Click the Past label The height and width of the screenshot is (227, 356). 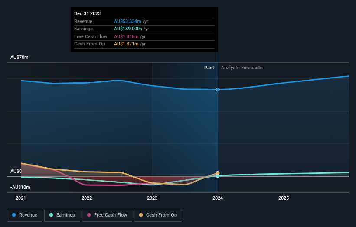point(209,68)
